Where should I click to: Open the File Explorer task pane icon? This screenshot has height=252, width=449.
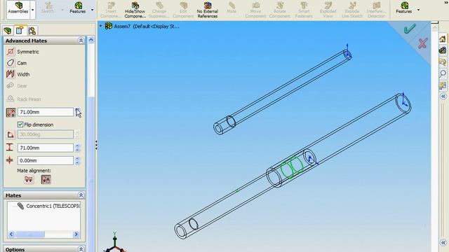[x=443, y=62]
